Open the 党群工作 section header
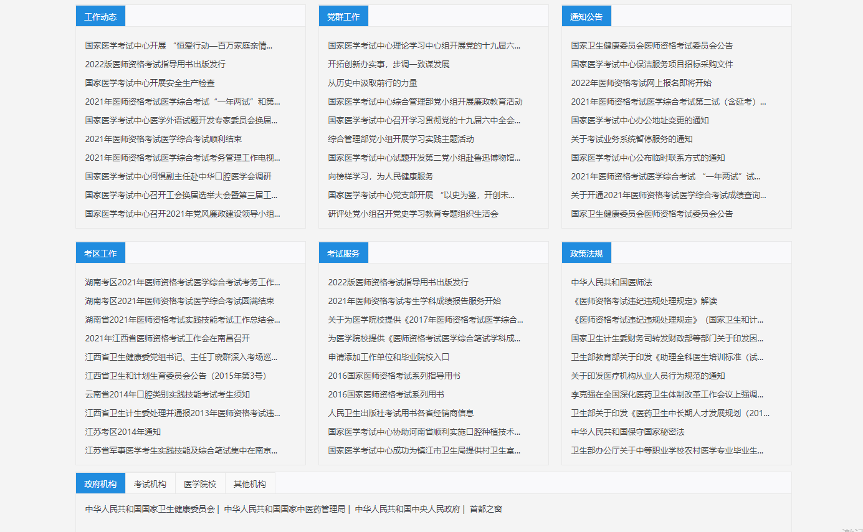Screen dimensions: 863x532 (x=343, y=17)
